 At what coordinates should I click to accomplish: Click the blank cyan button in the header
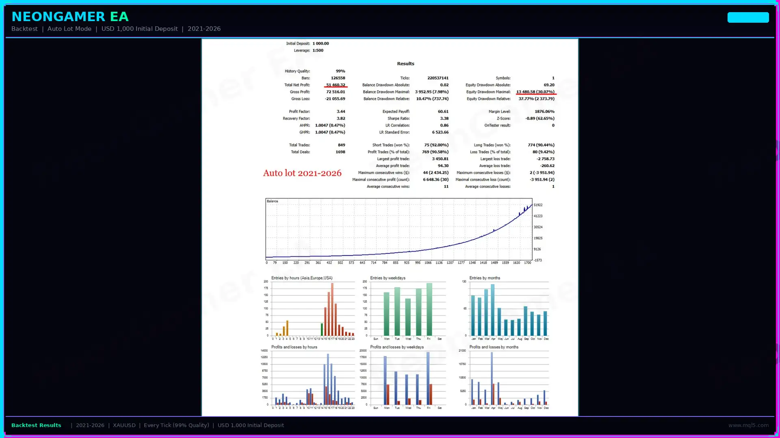pyautogui.click(x=748, y=17)
